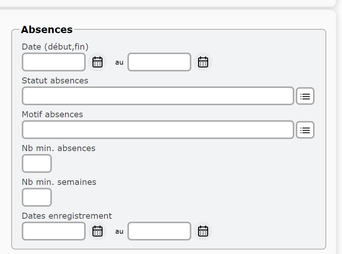Select the Nb min. semaines field

tap(37, 197)
